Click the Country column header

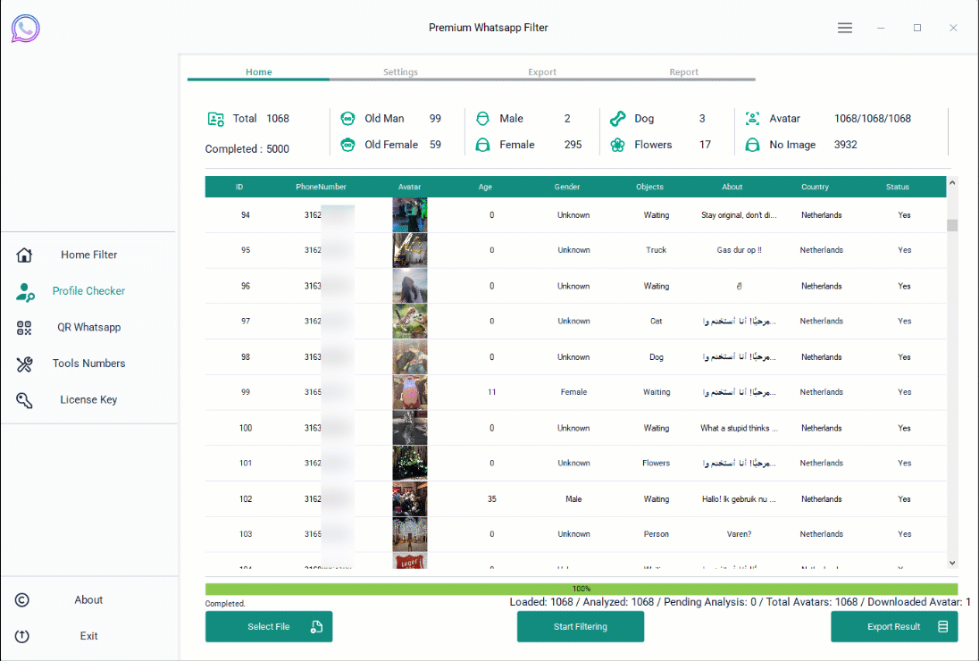pyautogui.click(x=815, y=187)
